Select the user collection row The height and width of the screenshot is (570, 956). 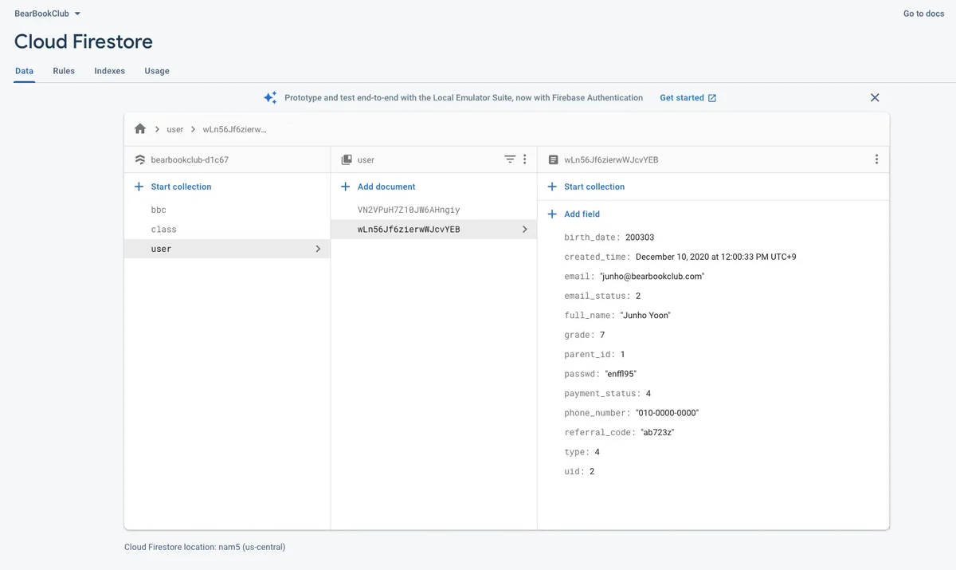point(227,249)
